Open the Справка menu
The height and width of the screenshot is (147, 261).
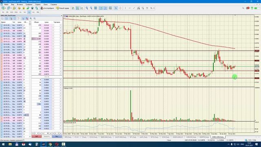click(53, 4)
